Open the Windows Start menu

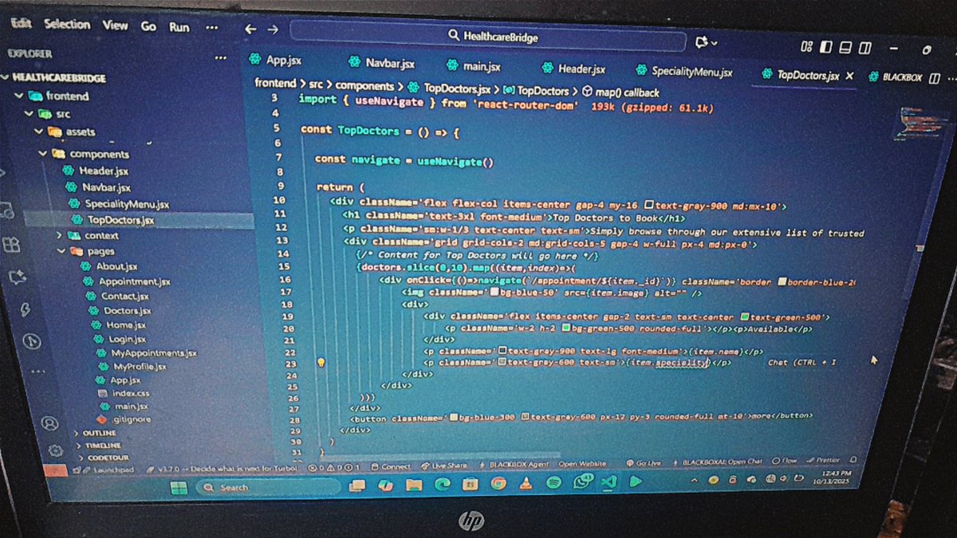177,488
